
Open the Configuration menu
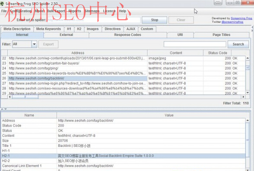tap(21, 11)
